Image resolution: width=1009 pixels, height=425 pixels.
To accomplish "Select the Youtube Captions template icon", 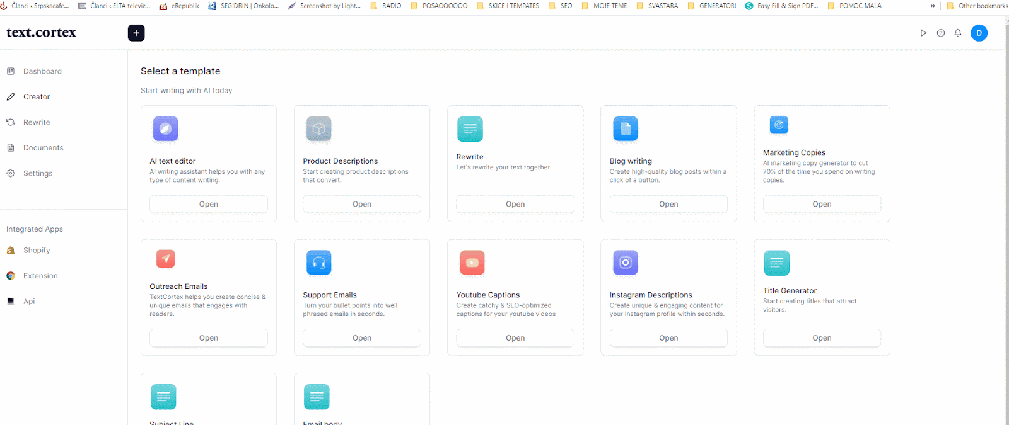I will (x=472, y=263).
